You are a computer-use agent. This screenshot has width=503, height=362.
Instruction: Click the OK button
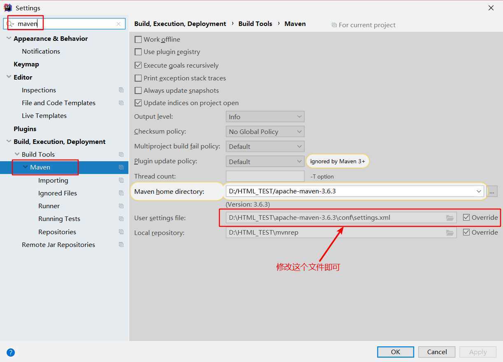[396, 352]
